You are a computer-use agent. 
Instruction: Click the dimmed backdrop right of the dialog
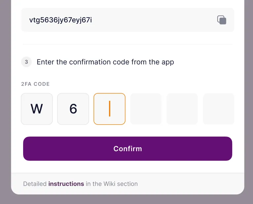tap(248, 99)
